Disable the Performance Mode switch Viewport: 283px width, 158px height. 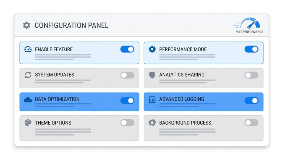pos(251,49)
